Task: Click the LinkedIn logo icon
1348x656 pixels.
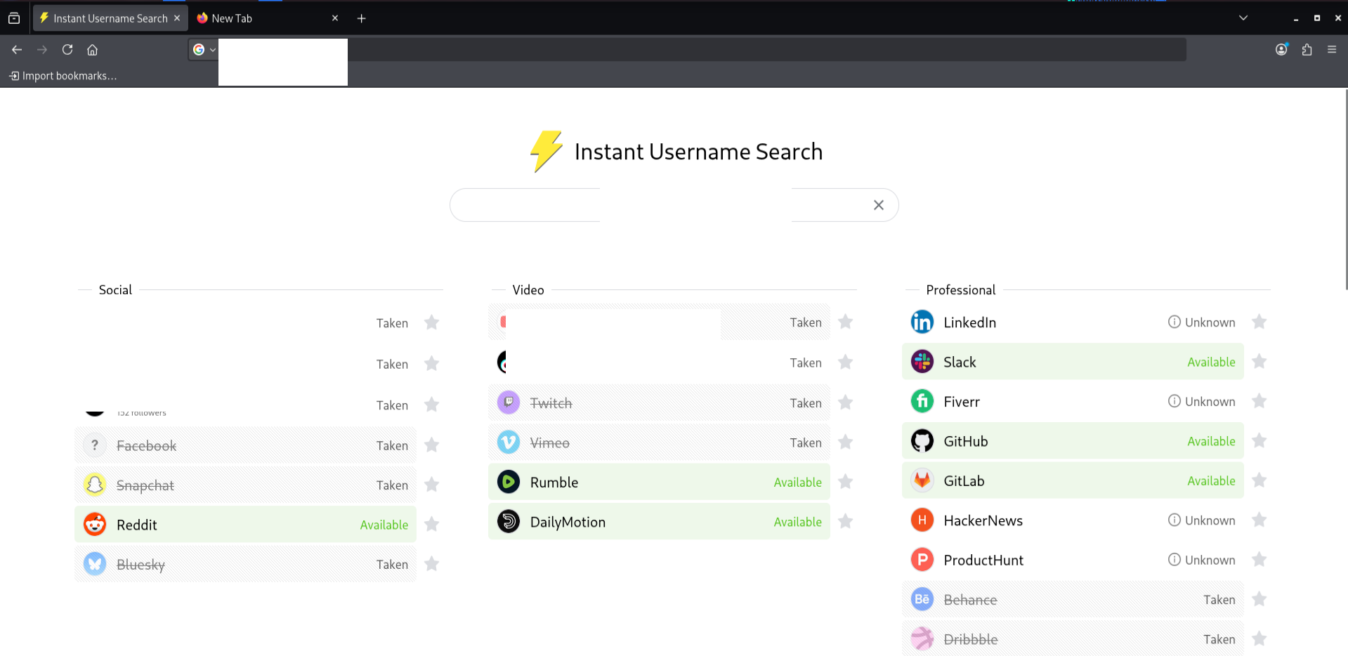Action: pyautogui.click(x=922, y=322)
